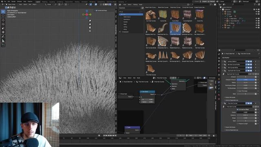261x147 pixels.
Task: Open the Modifiers wrench properties tab
Action: click(219, 82)
